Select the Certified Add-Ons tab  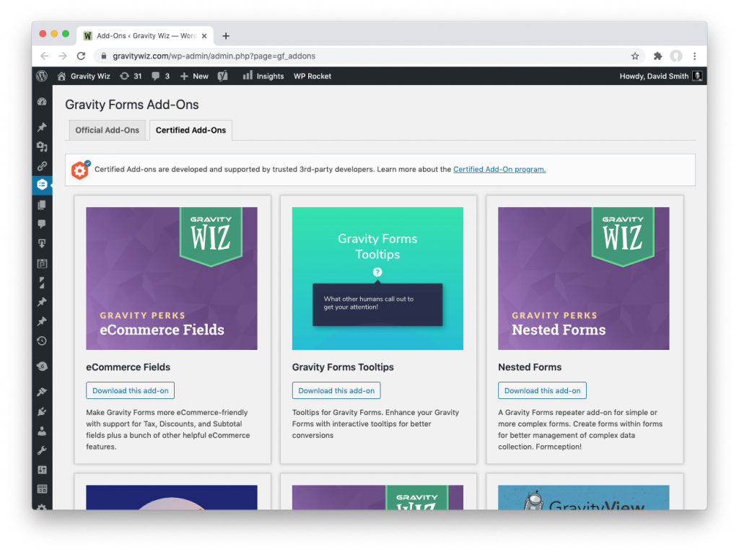pyautogui.click(x=191, y=130)
